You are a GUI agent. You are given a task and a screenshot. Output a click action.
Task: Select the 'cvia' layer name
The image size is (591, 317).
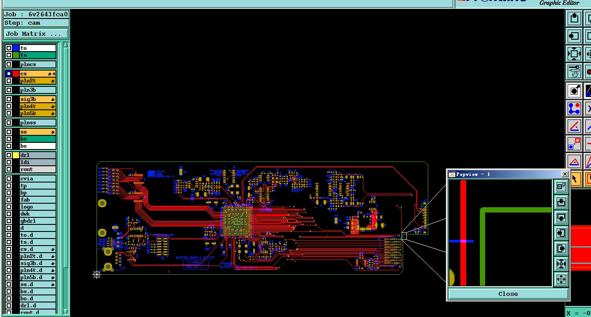click(37, 179)
